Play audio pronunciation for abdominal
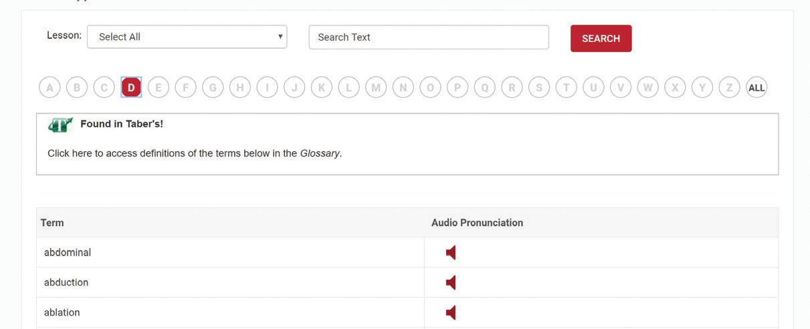The height and width of the screenshot is (329, 810). [451, 253]
